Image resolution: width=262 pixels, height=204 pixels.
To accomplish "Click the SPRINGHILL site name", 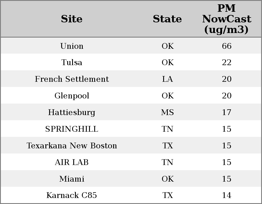I will click(x=72, y=129).
